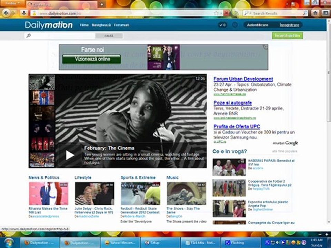Open Poze și autografe ad link

click(x=233, y=103)
